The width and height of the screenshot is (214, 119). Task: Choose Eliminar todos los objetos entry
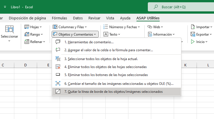pos(116,67)
